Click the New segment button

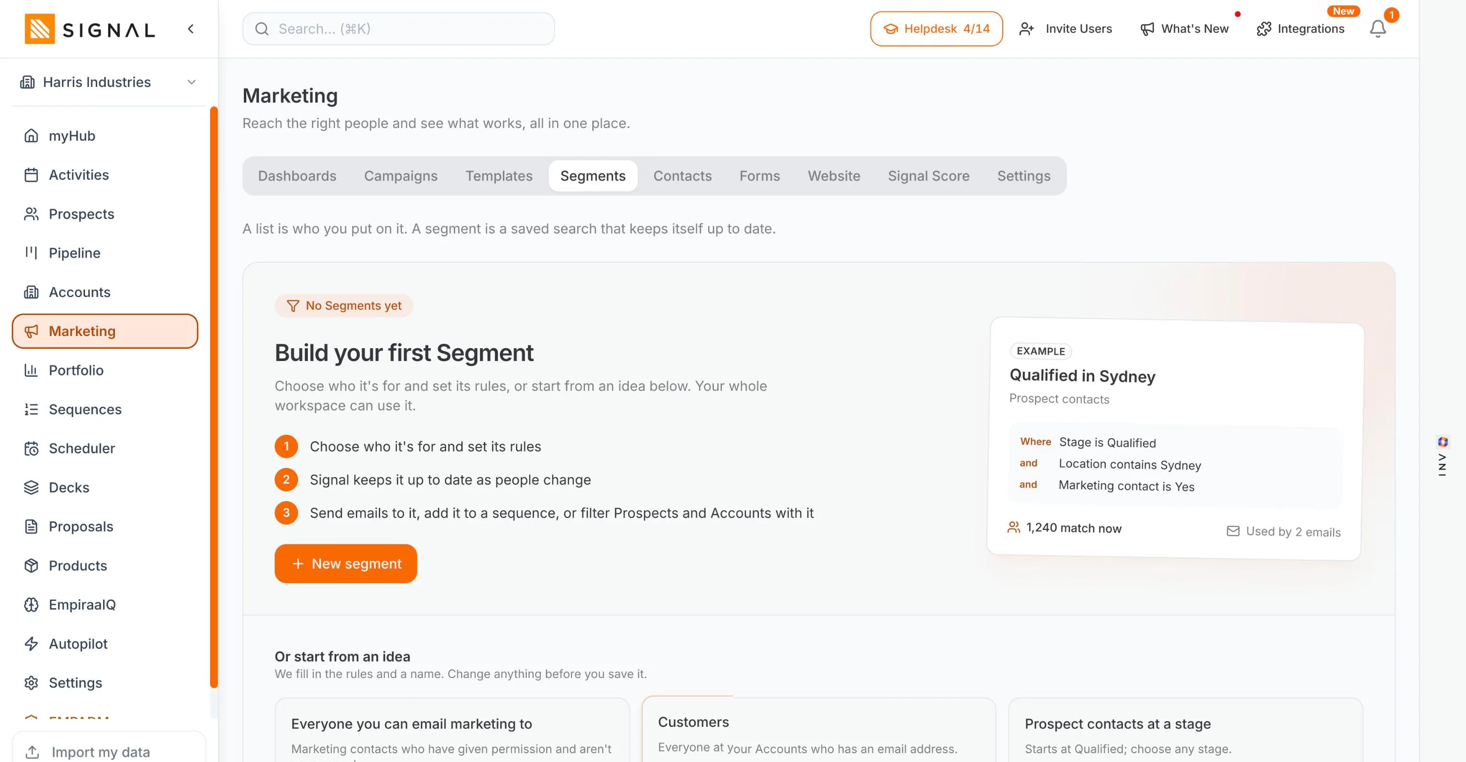(345, 563)
